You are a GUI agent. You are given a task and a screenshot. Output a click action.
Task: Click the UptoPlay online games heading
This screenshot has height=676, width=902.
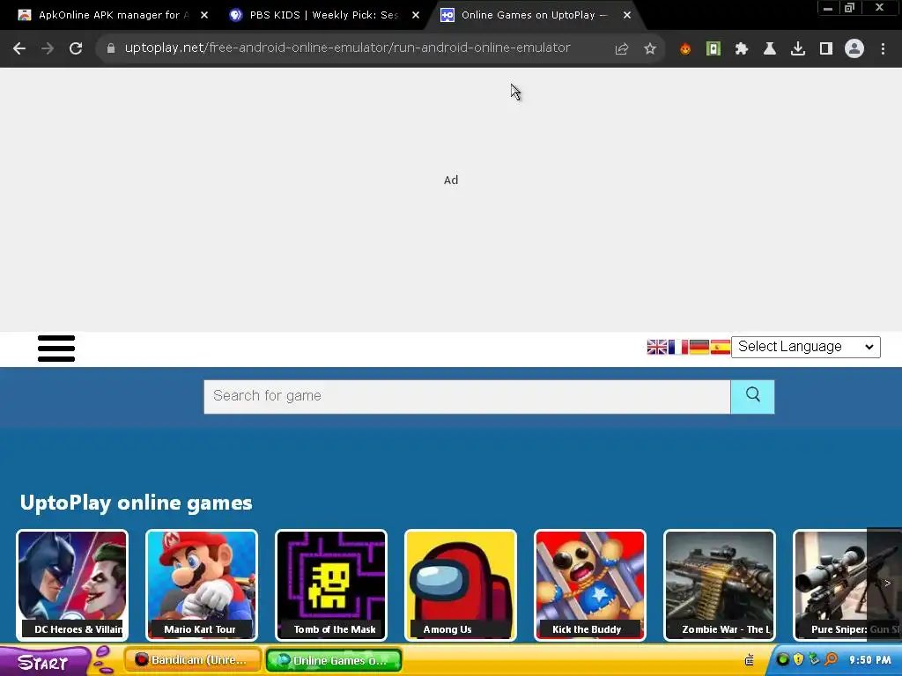tap(137, 503)
